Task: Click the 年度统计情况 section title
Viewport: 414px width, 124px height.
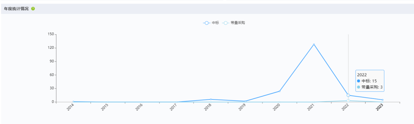Action: [17, 9]
